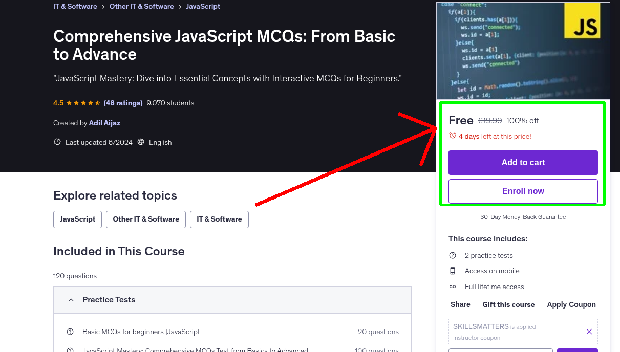Viewport: 620px width, 352px height.
Task: Click the course preview thumbnail image
Action: [x=523, y=51]
